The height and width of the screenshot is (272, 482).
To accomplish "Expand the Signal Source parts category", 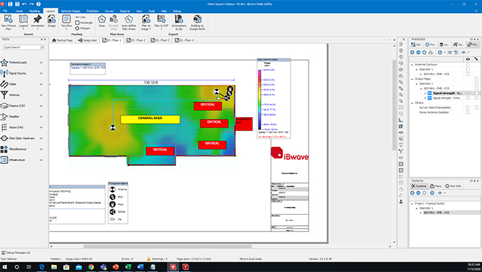I will (41, 74).
